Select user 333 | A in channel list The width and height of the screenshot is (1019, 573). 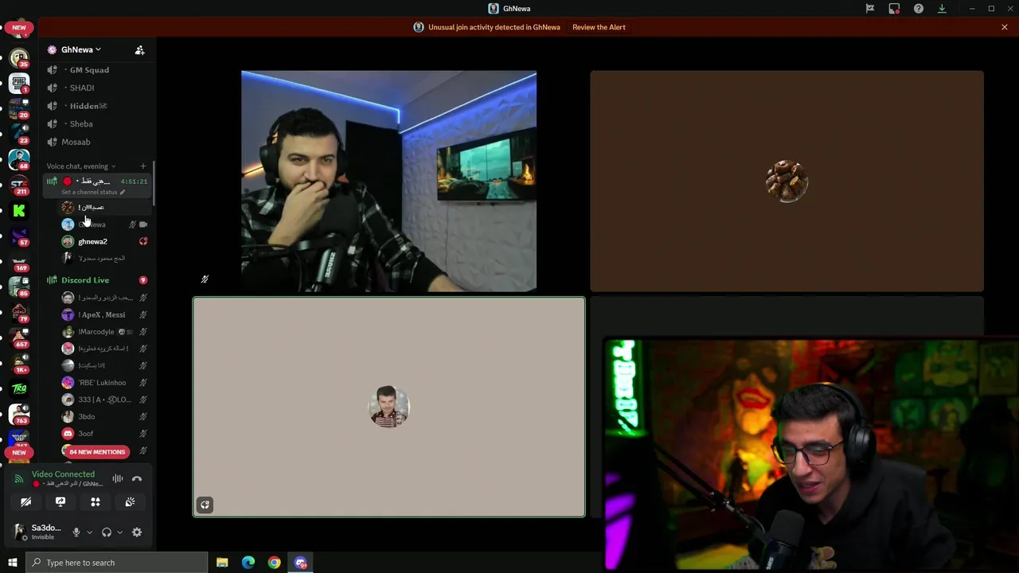(x=104, y=400)
